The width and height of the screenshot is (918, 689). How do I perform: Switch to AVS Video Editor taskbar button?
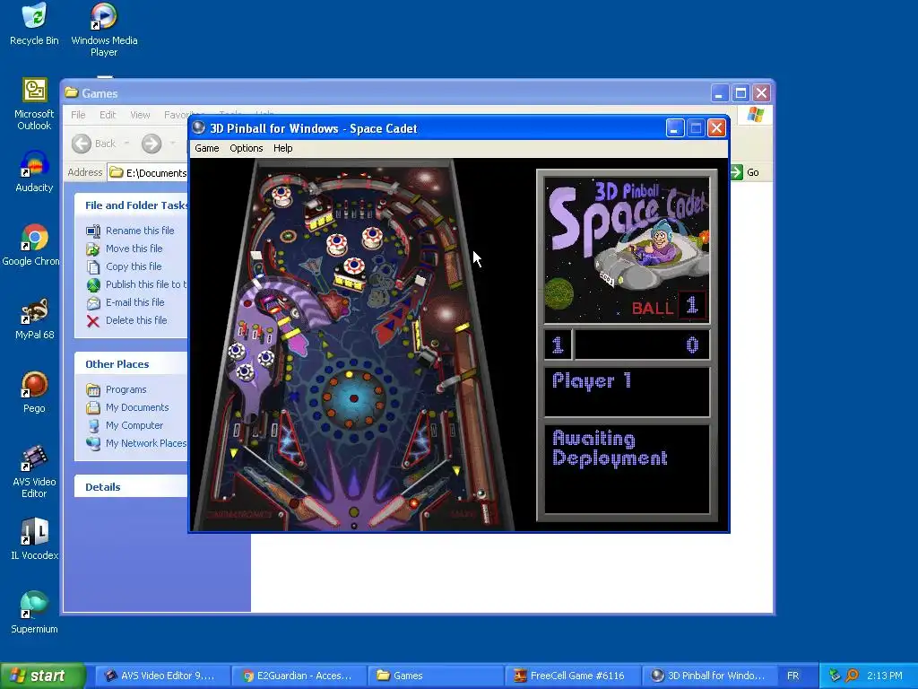click(161, 676)
